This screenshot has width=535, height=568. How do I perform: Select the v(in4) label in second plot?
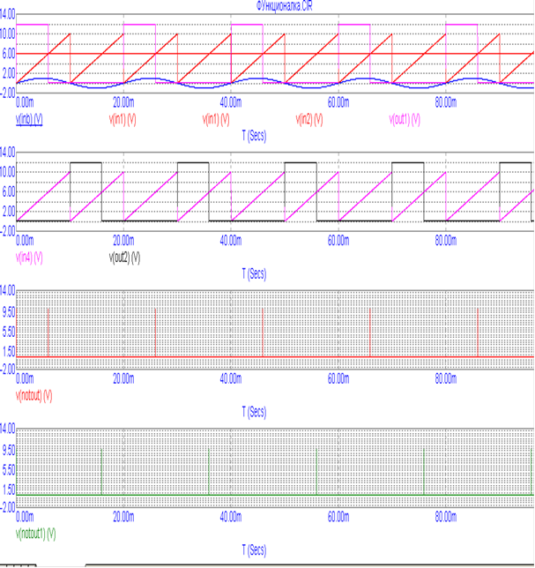pyautogui.click(x=30, y=257)
